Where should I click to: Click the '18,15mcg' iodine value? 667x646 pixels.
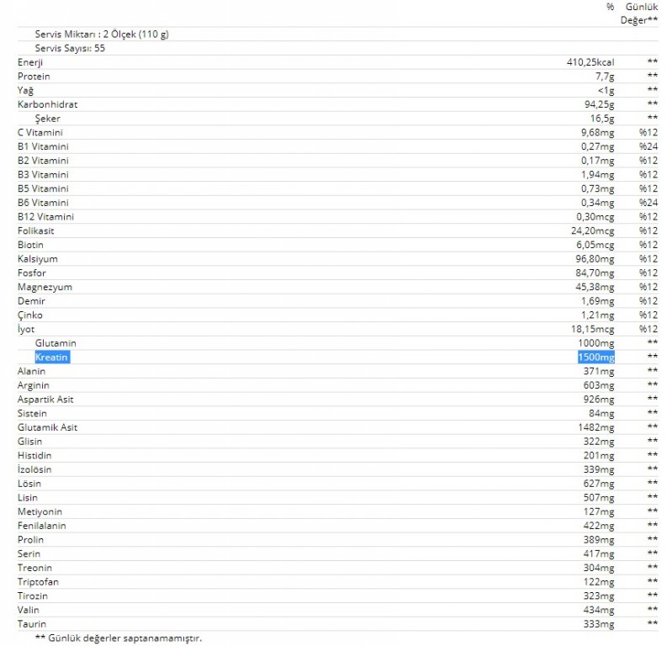pyautogui.click(x=592, y=329)
